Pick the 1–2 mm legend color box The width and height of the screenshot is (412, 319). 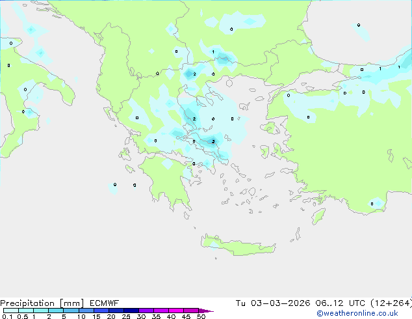click(41, 311)
